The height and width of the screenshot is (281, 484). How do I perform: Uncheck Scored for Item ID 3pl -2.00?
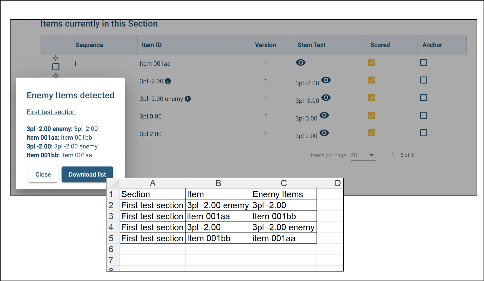tap(372, 80)
